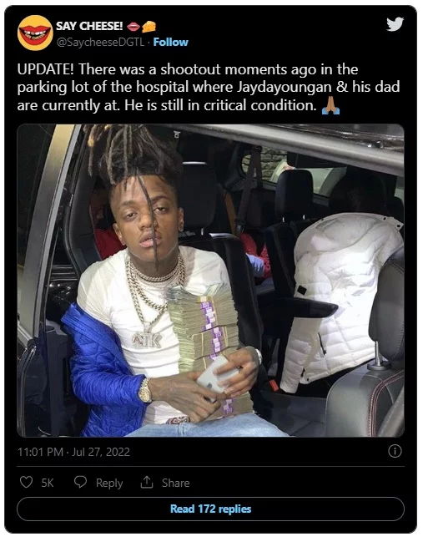Open the @SaycheeseDGTL handle link
423x542 pixels.
100,42
